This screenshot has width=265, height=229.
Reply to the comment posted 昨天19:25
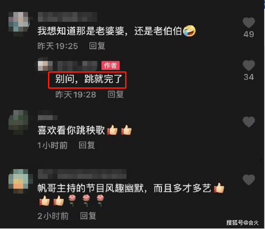coord(97,46)
